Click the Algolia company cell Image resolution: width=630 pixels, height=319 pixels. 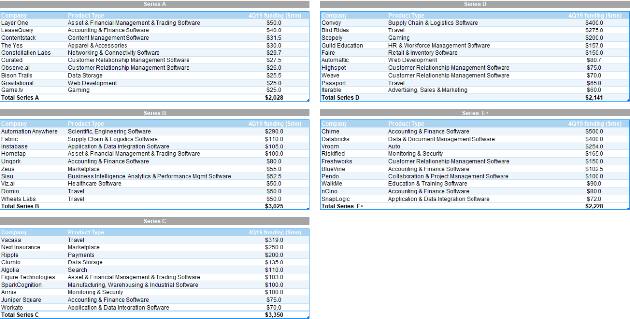point(10,270)
